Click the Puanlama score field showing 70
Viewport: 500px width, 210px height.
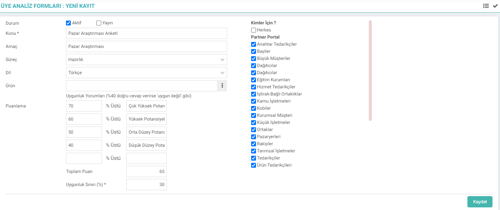[x=84, y=106]
